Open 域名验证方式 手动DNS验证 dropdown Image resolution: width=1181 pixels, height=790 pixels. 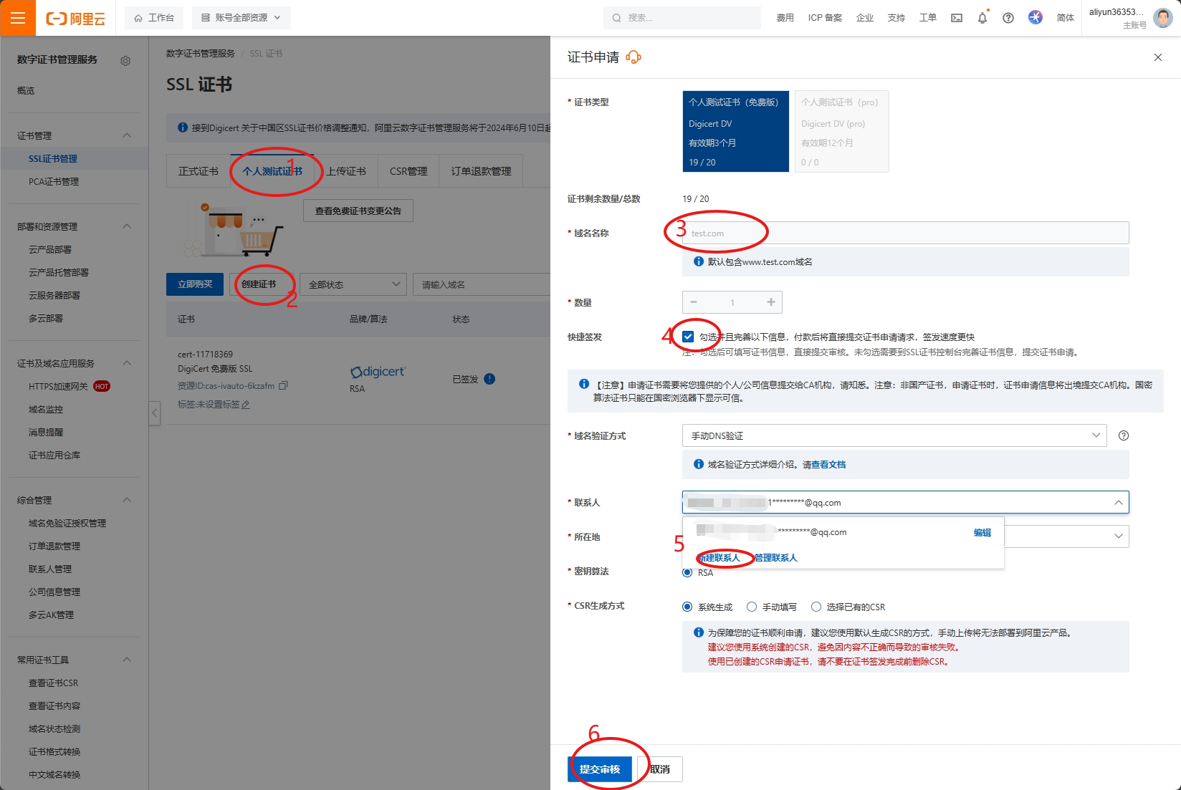point(894,435)
